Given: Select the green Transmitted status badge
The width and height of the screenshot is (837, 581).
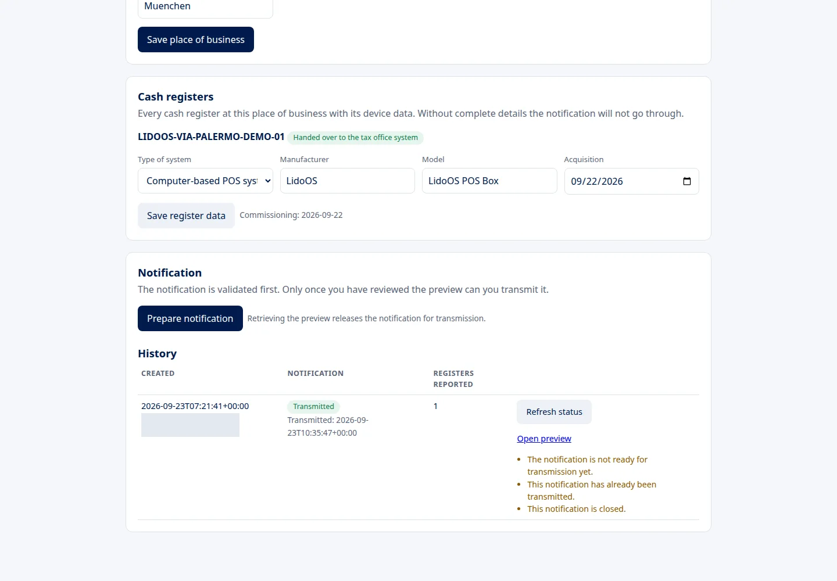Looking at the screenshot, I should point(313,406).
